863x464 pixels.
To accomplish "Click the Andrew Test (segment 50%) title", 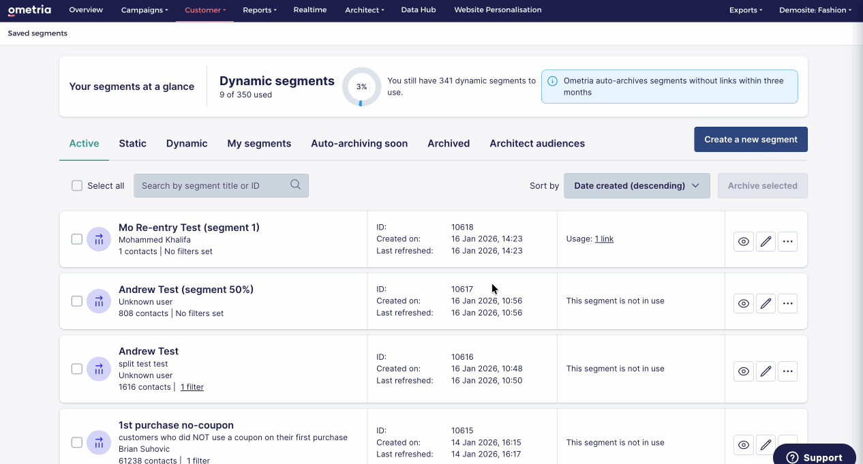I will (186, 290).
